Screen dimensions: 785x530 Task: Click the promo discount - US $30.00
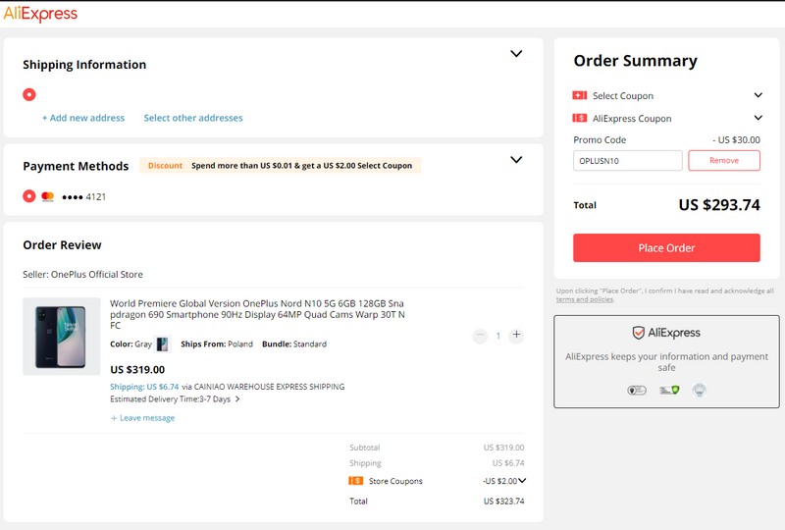(736, 139)
